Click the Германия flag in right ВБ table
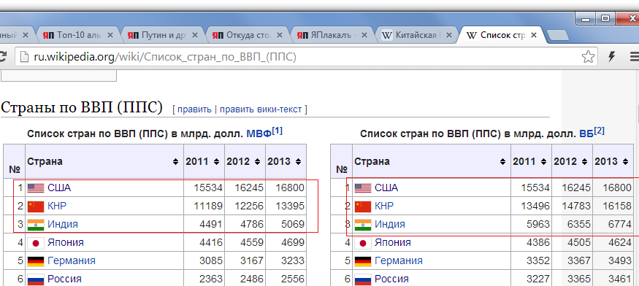 point(363,261)
